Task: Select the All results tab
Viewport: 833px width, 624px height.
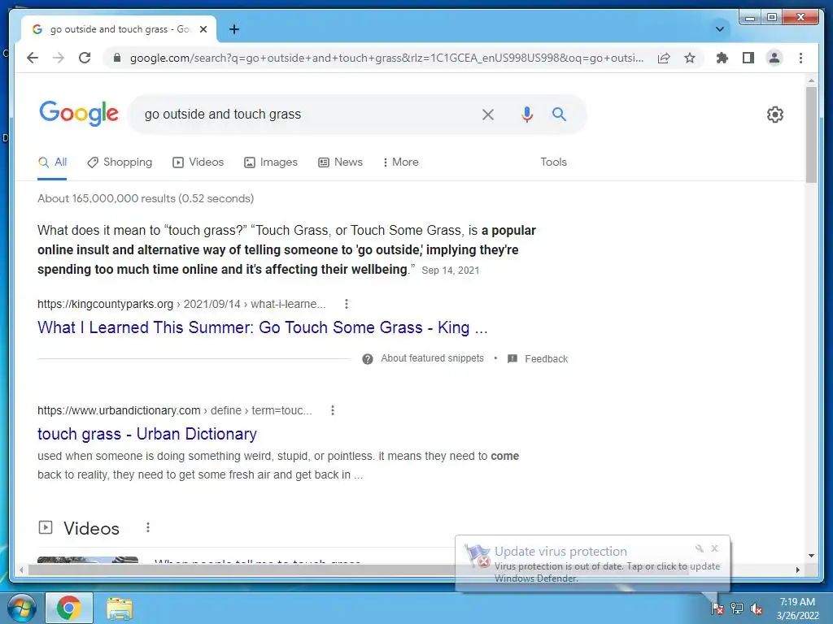Action: pos(53,162)
